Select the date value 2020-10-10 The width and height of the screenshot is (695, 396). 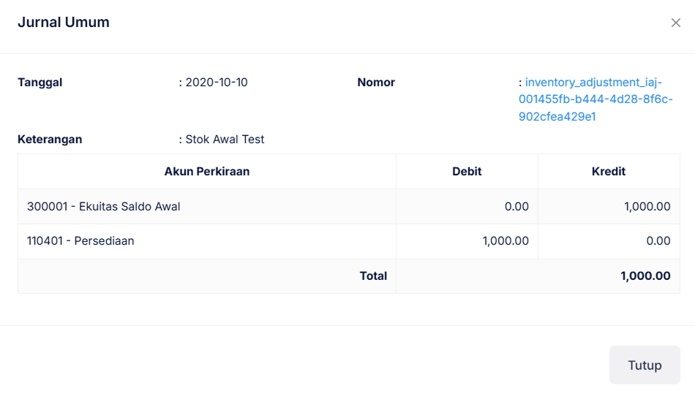tap(217, 83)
